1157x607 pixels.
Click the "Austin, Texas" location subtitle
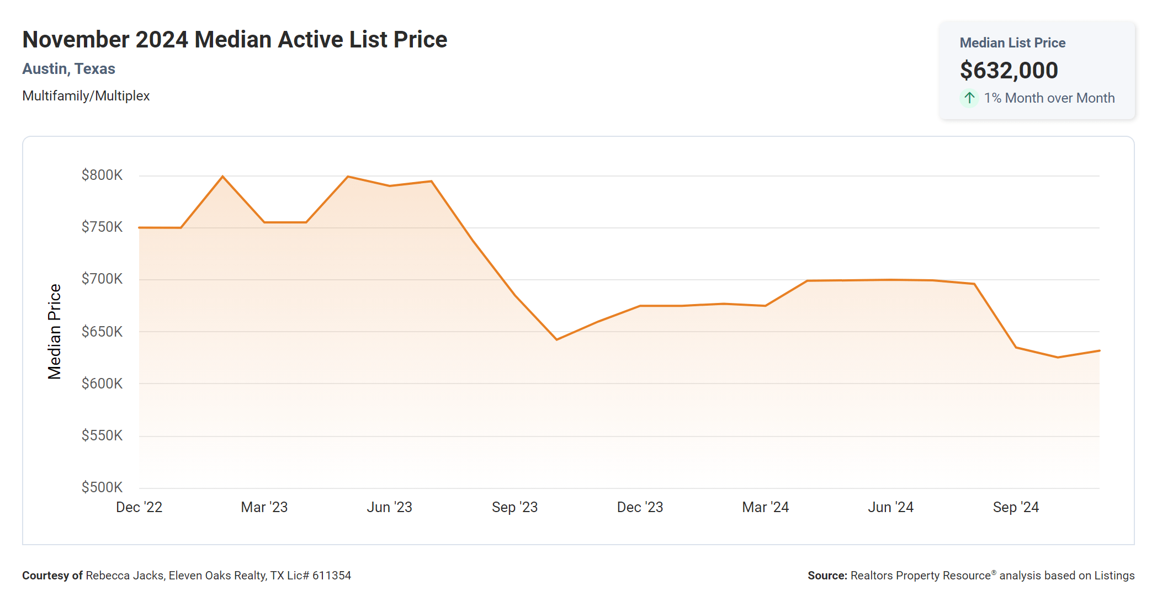68,68
